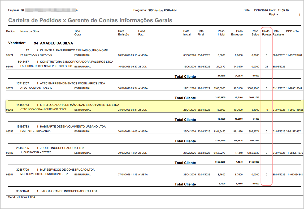Click balance weight 6155,0930 in order 96180
304x209 pixels.
point(253,153)
